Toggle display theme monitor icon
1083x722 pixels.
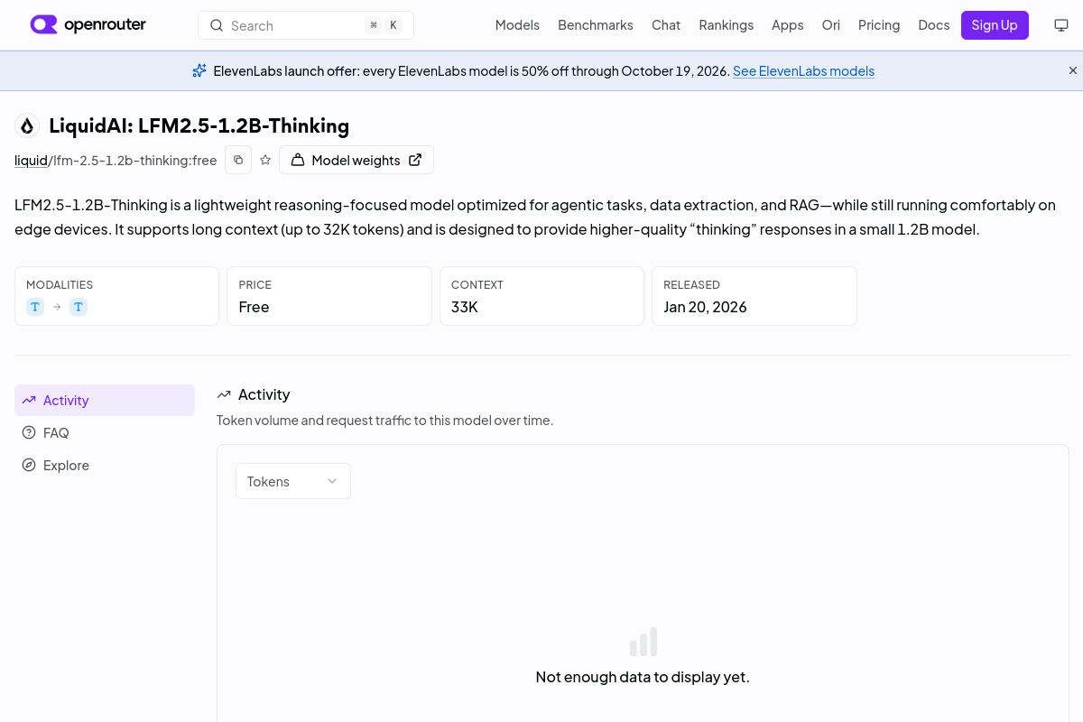[x=1061, y=25]
